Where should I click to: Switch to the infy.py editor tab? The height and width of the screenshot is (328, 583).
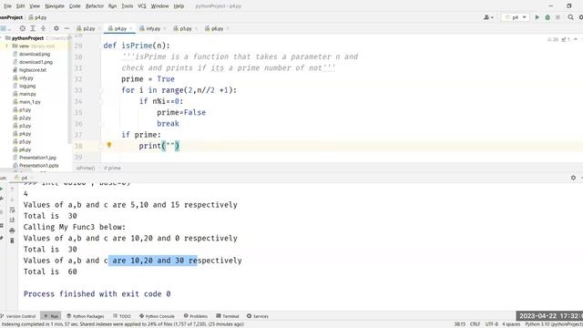[x=149, y=28]
